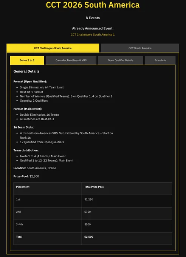The width and height of the screenshot is (186, 257).
Task: Click the CCT 2026 South America heading
Action: tap(93, 5)
